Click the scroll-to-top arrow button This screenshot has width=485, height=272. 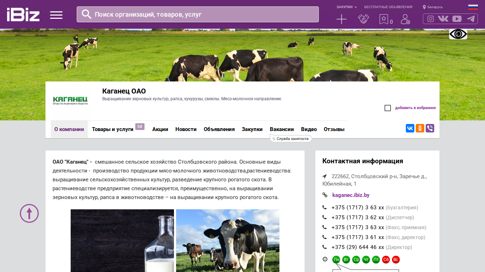pos(29,214)
